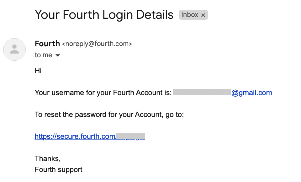The width and height of the screenshot is (301, 182).
Task: Click the word "Login" in the subject
Action: click(118, 15)
